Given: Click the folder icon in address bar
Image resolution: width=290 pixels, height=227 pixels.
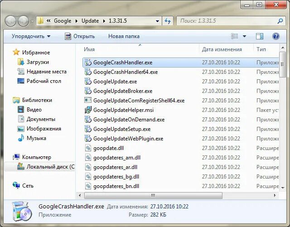Looking at the screenshot, I should [40, 21].
